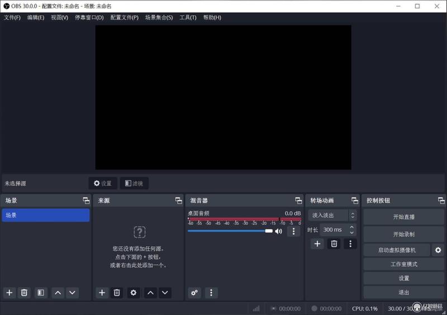Screen dimensions: 447x315
Task: Click 退出 button
Action: pyautogui.click(x=403, y=293)
